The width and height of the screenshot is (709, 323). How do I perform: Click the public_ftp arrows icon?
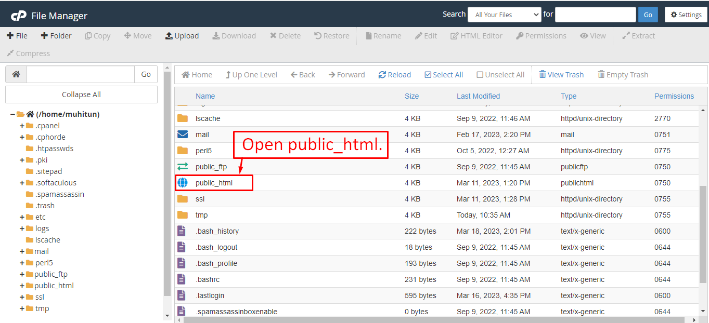[183, 167]
